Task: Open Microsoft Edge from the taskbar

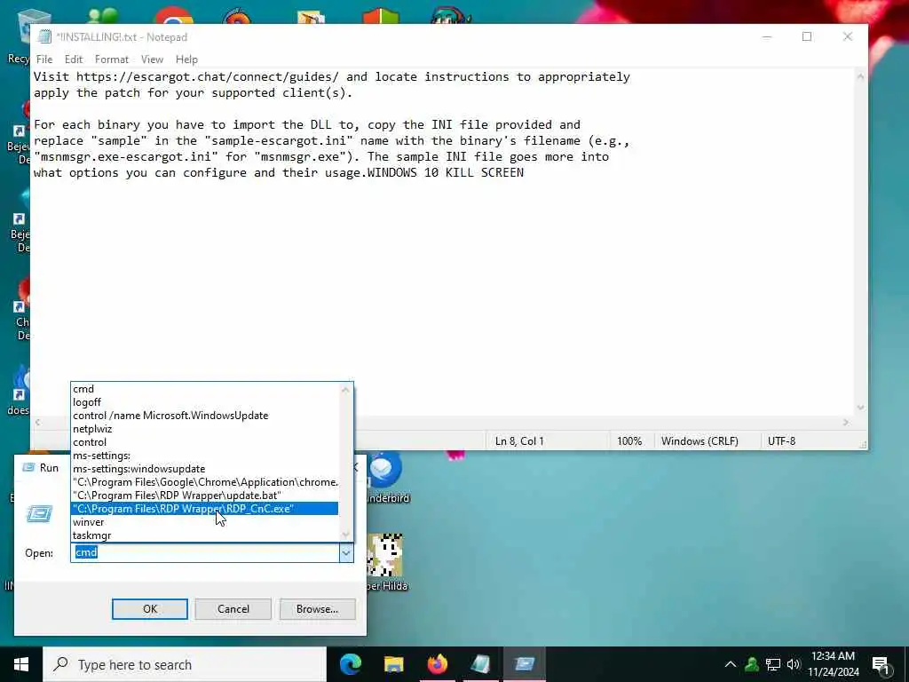Action: click(350, 664)
